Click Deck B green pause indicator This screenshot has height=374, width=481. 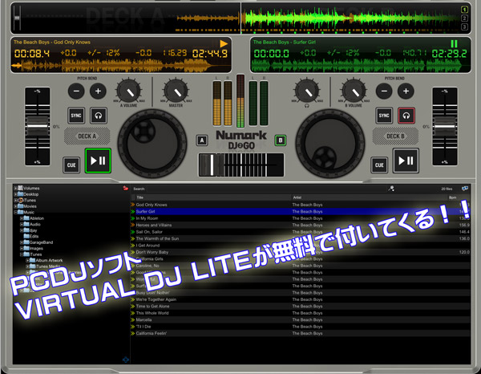tap(454, 43)
